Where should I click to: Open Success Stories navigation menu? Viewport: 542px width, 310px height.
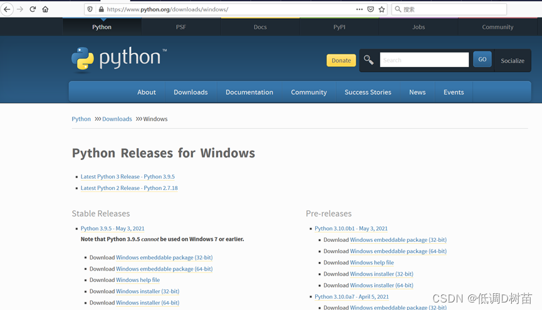point(368,92)
